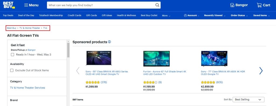Viewport: 276px width, 106px height.
Task: Open Health & Wellness section
Action: (x=126, y=15)
